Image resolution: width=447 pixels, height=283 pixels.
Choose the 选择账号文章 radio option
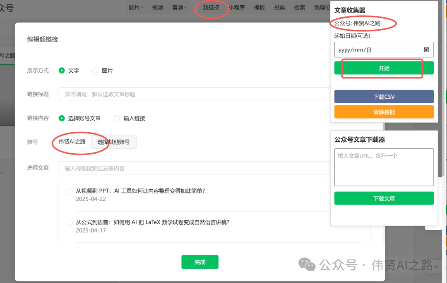62,118
